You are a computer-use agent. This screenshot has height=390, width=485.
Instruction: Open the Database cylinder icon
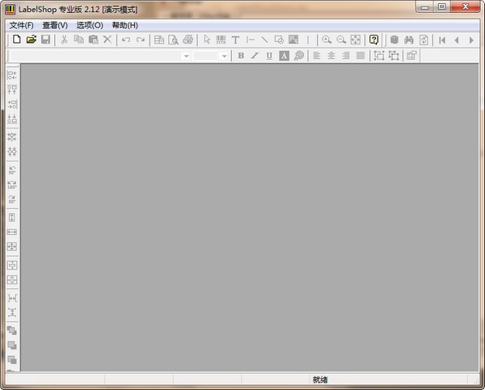[394, 40]
